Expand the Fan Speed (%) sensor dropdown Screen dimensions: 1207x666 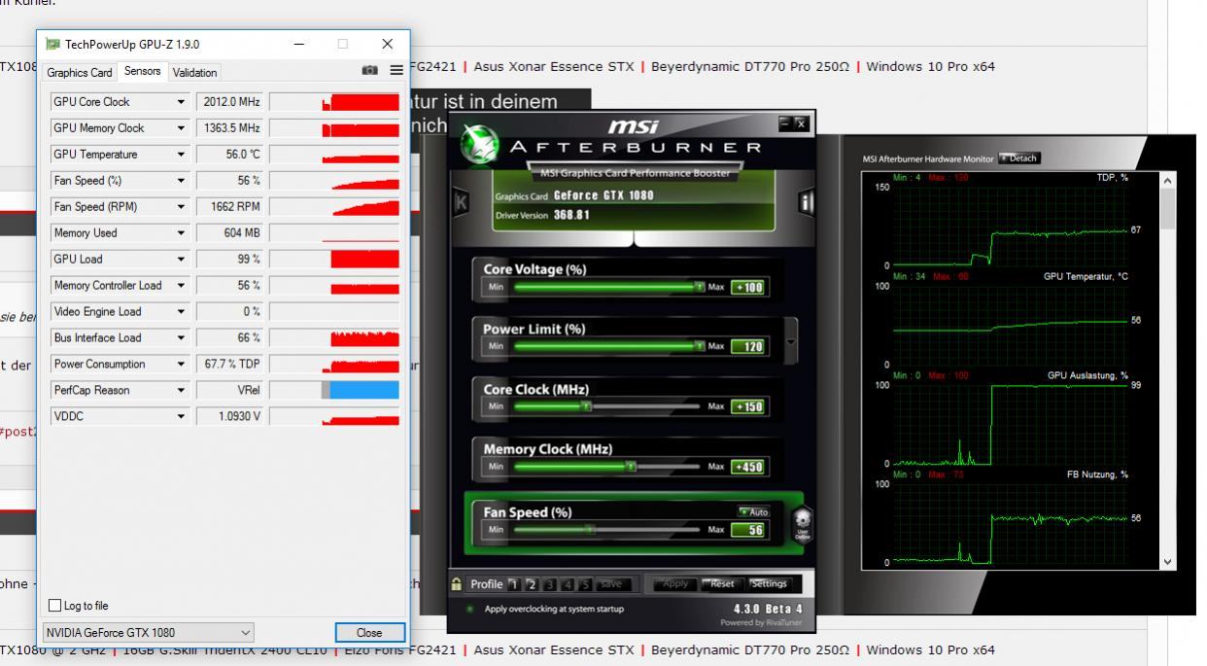click(x=181, y=181)
